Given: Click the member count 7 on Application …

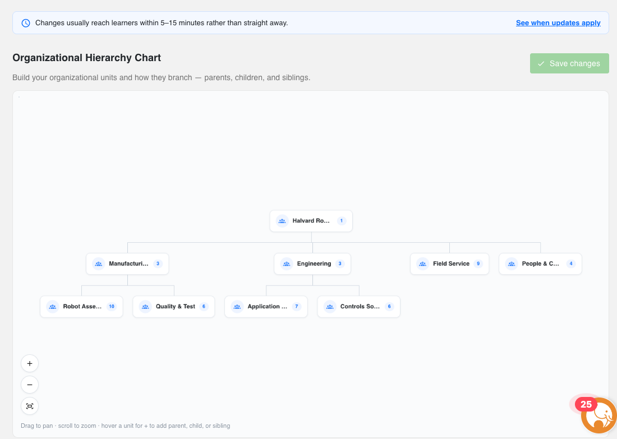Looking at the screenshot, I should point(297,307).
